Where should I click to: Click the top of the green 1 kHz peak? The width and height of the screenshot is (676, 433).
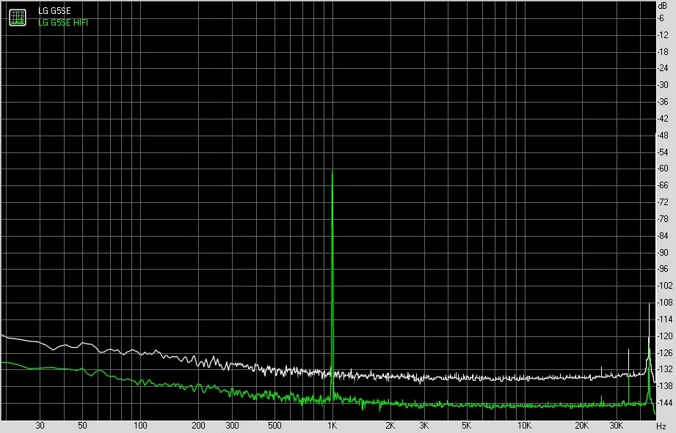tap(332, 171)
